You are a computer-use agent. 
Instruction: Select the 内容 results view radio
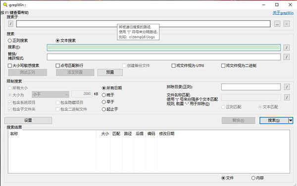click(x=253, y=178)
